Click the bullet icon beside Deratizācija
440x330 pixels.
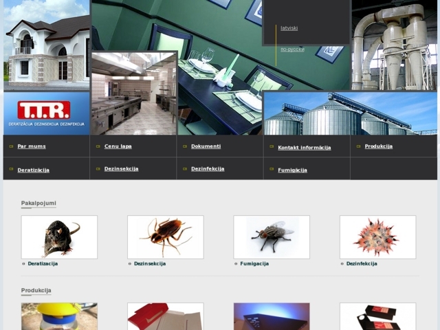click(x=11, y=169)
